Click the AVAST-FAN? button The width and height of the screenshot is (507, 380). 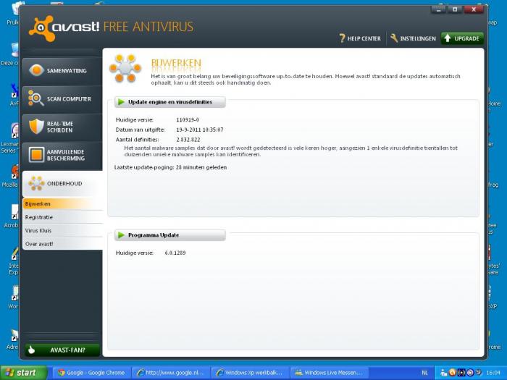click(x=62, y=350)
